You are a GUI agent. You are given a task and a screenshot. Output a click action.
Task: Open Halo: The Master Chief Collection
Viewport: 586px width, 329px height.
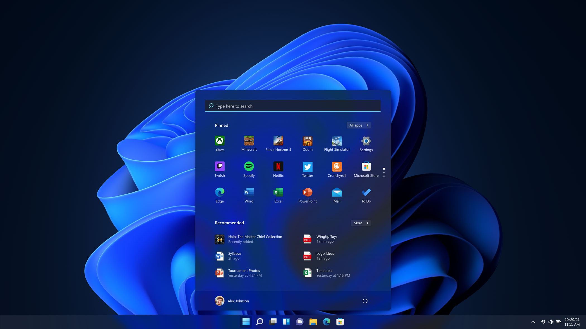pyautogui.click(x=249, y=239)
